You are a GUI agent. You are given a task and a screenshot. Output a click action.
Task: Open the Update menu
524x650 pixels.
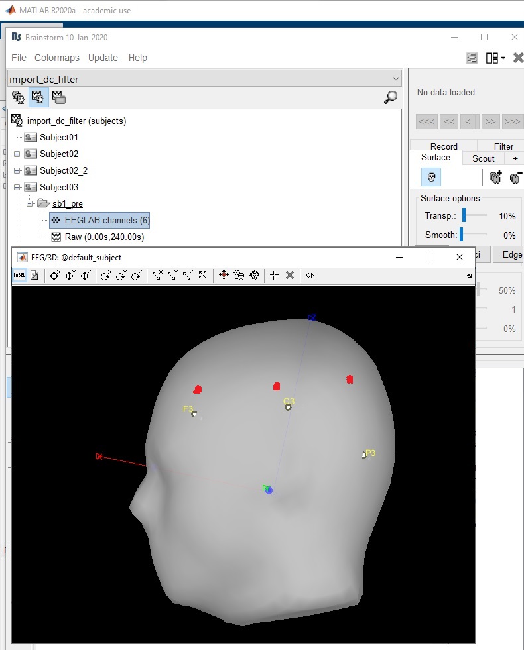click(x=103, y=58)
